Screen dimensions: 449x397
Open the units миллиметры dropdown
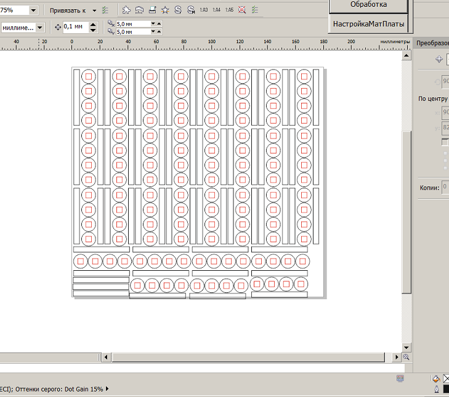[40, 28]
